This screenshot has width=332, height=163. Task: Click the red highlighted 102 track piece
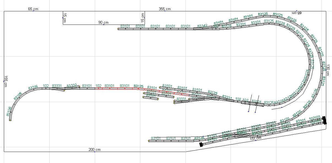tap(98, 88)
